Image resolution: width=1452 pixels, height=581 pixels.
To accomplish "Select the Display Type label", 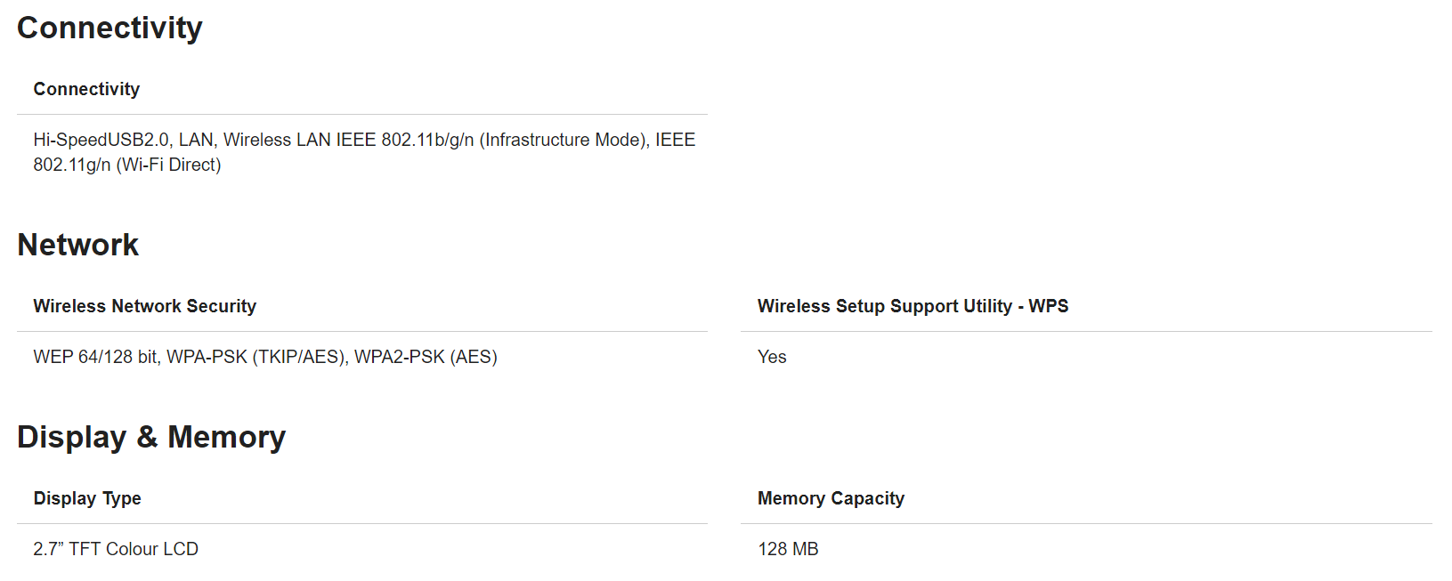I will 87,498.
